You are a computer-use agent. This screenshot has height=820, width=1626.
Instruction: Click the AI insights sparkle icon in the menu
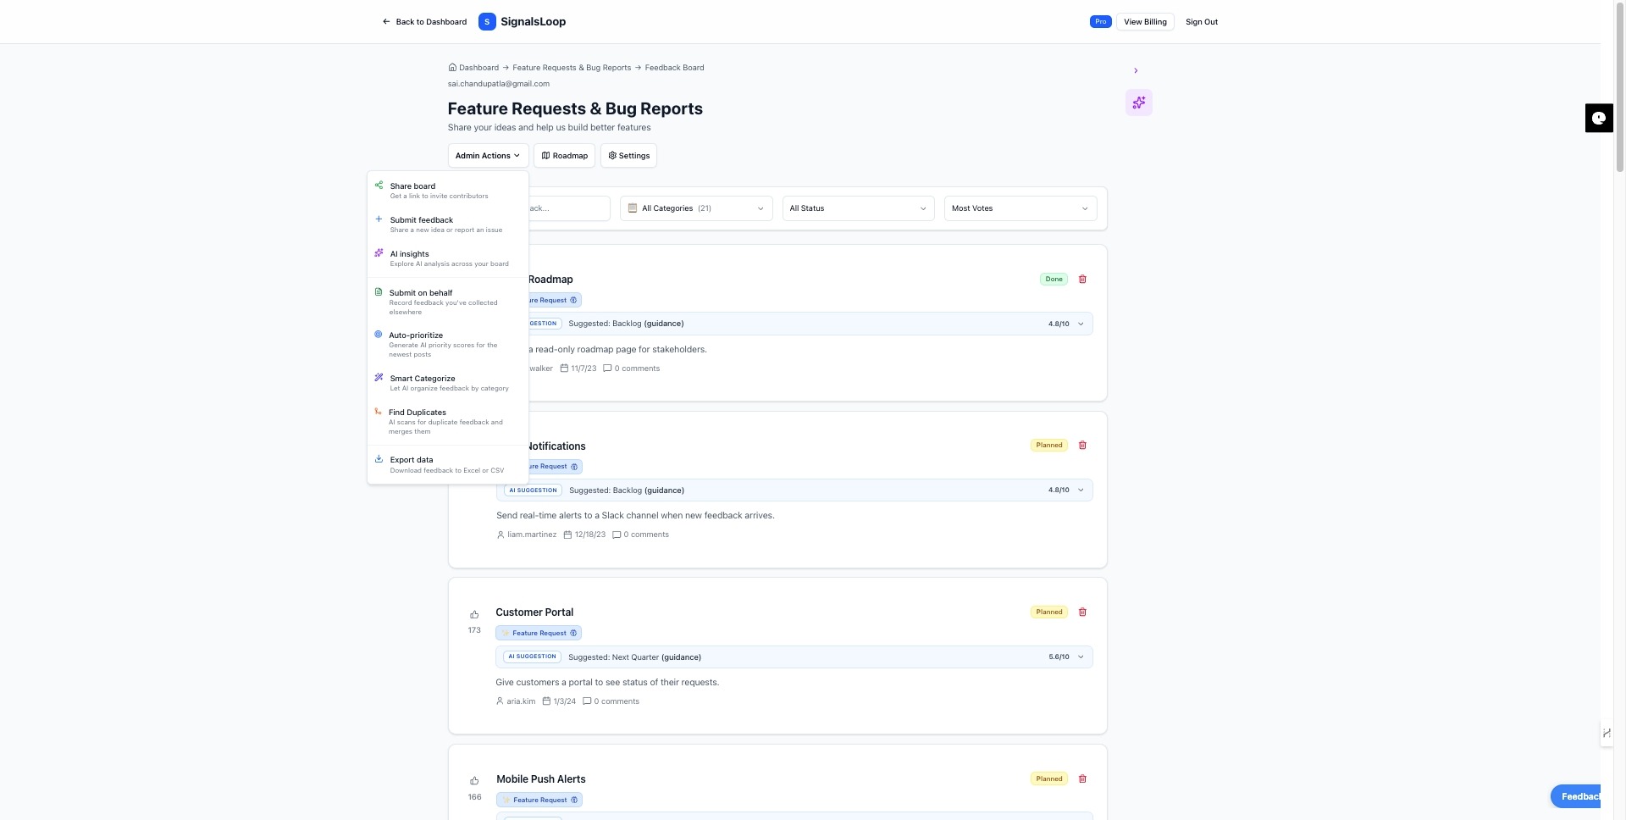click(378, 252)
